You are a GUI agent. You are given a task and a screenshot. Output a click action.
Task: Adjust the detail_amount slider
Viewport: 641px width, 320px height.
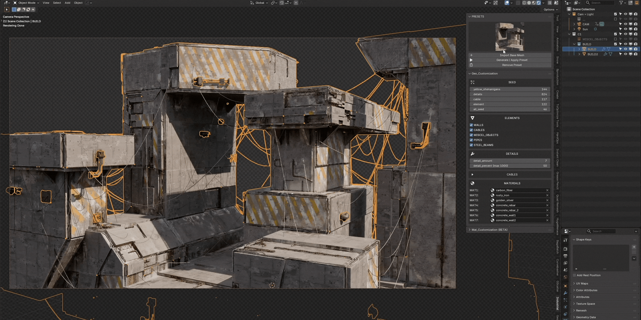click(510, 161)
